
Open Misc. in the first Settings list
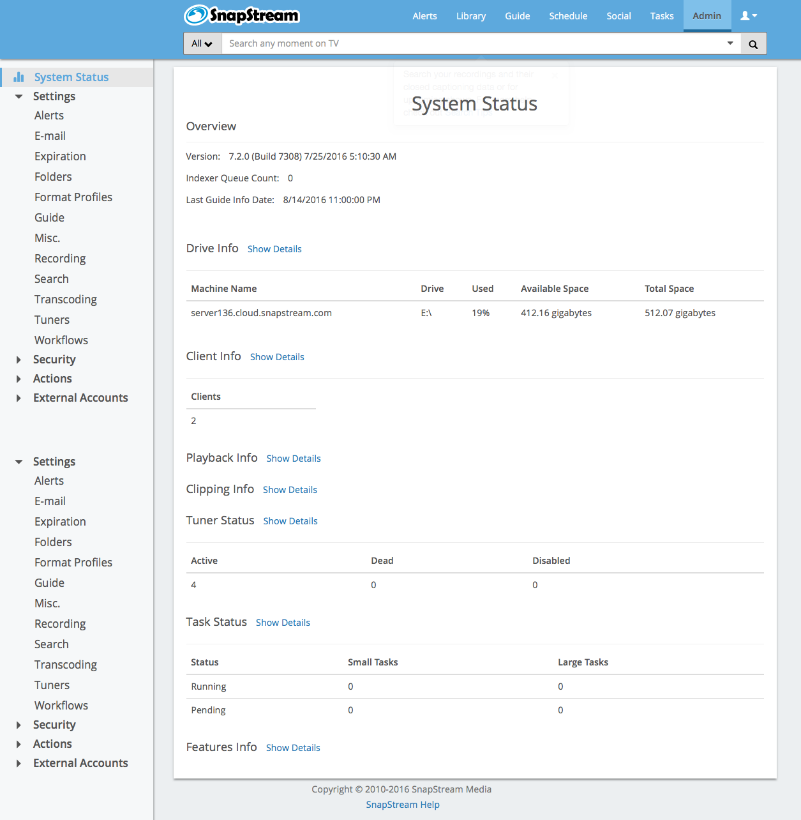[x=47, y=238]
